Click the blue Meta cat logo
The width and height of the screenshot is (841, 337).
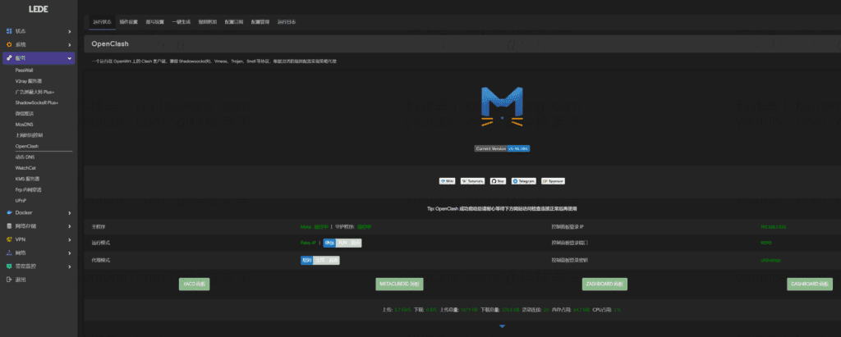click(x=502, y=107)
